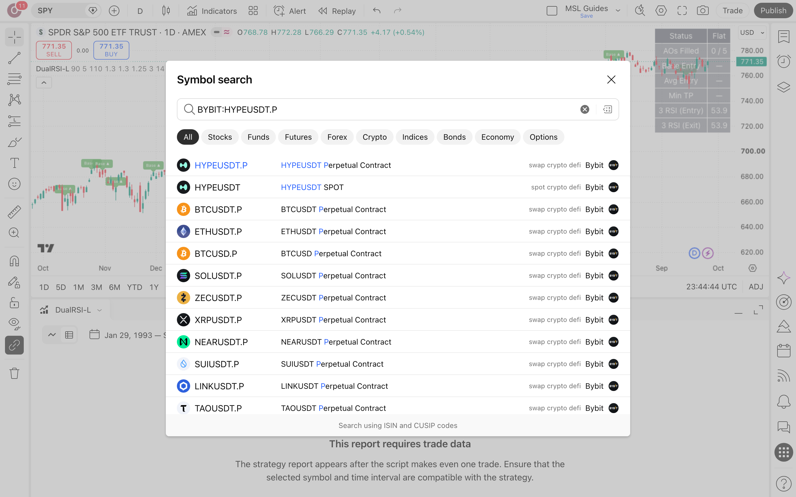
Task: Select the trend line drawing tool
Action: pos(14,58)
